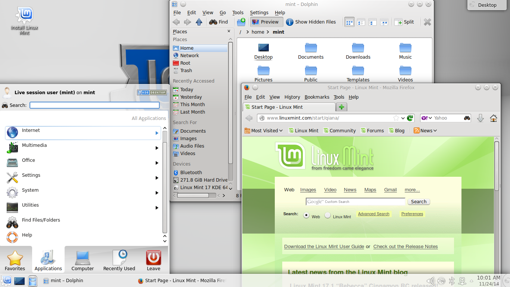Expand Settings category in KDE menu

point(83,178)
